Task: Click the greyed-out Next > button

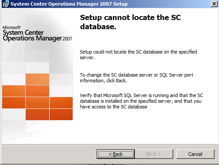Action: click(154, 154)
